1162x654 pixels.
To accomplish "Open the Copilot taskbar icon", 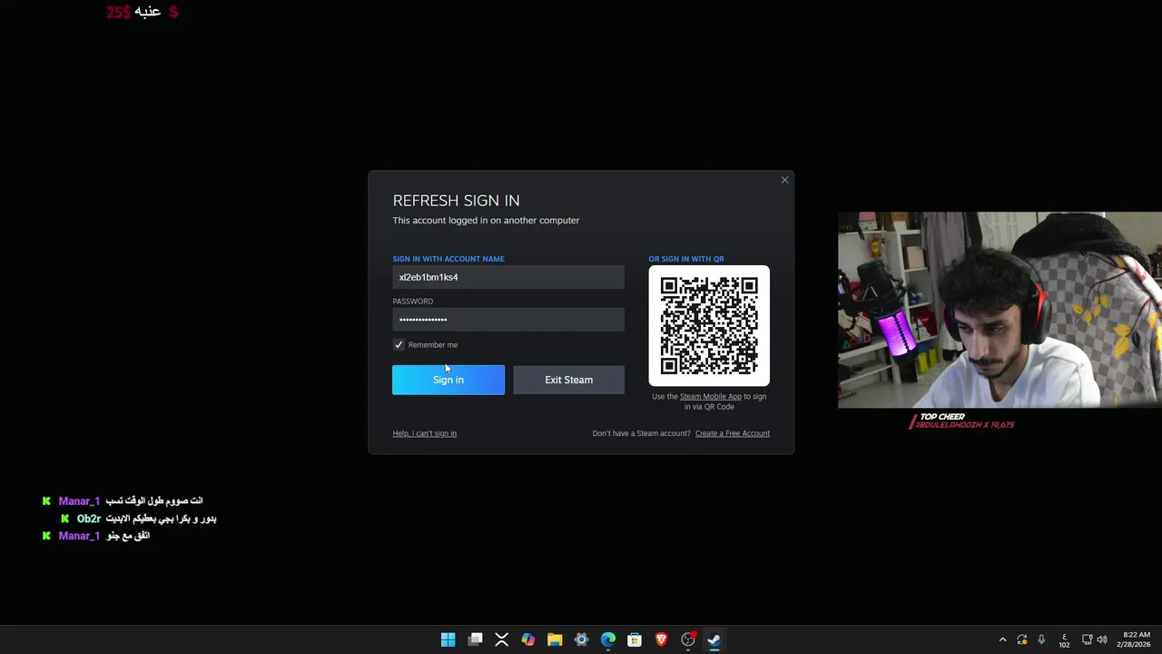I will [527, 639].
